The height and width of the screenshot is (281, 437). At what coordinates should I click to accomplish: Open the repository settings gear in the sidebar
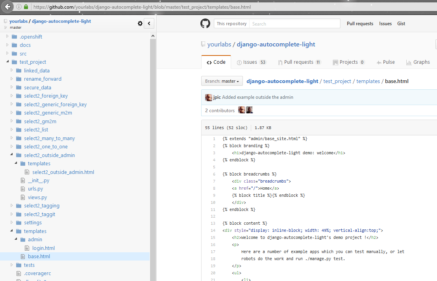[x=140, y=23]
